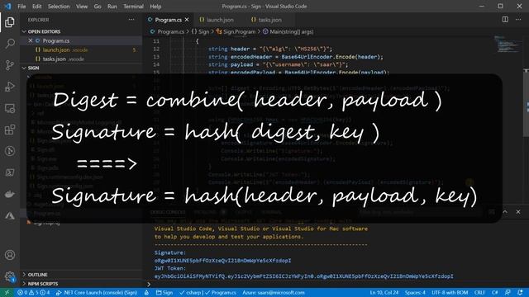Click Ln 10, Col 24 cursor position
The image size is (529, 297).
pos(384,292)
